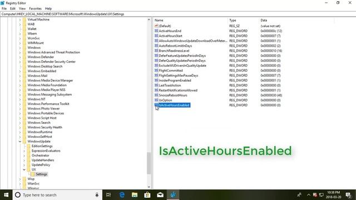Open File Explorer from the taskbar

tap(135, 195)
